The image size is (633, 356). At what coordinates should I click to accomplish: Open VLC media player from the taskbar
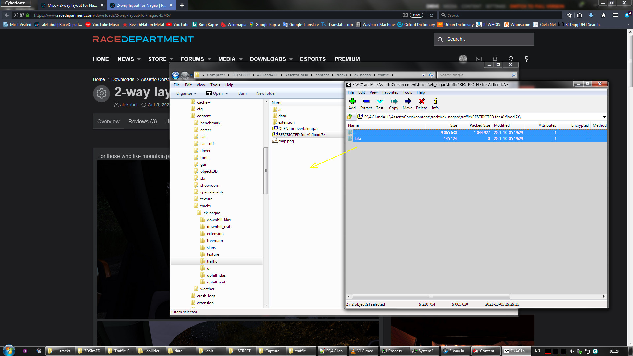(364, 351)
